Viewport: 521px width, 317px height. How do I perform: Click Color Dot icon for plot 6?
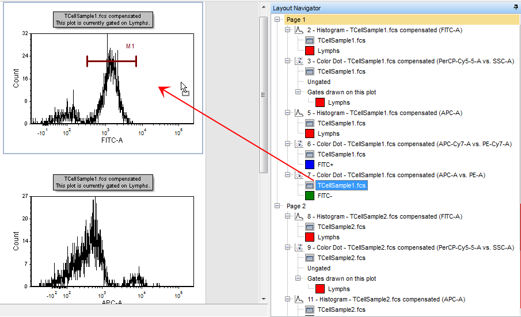click(299, 144)
